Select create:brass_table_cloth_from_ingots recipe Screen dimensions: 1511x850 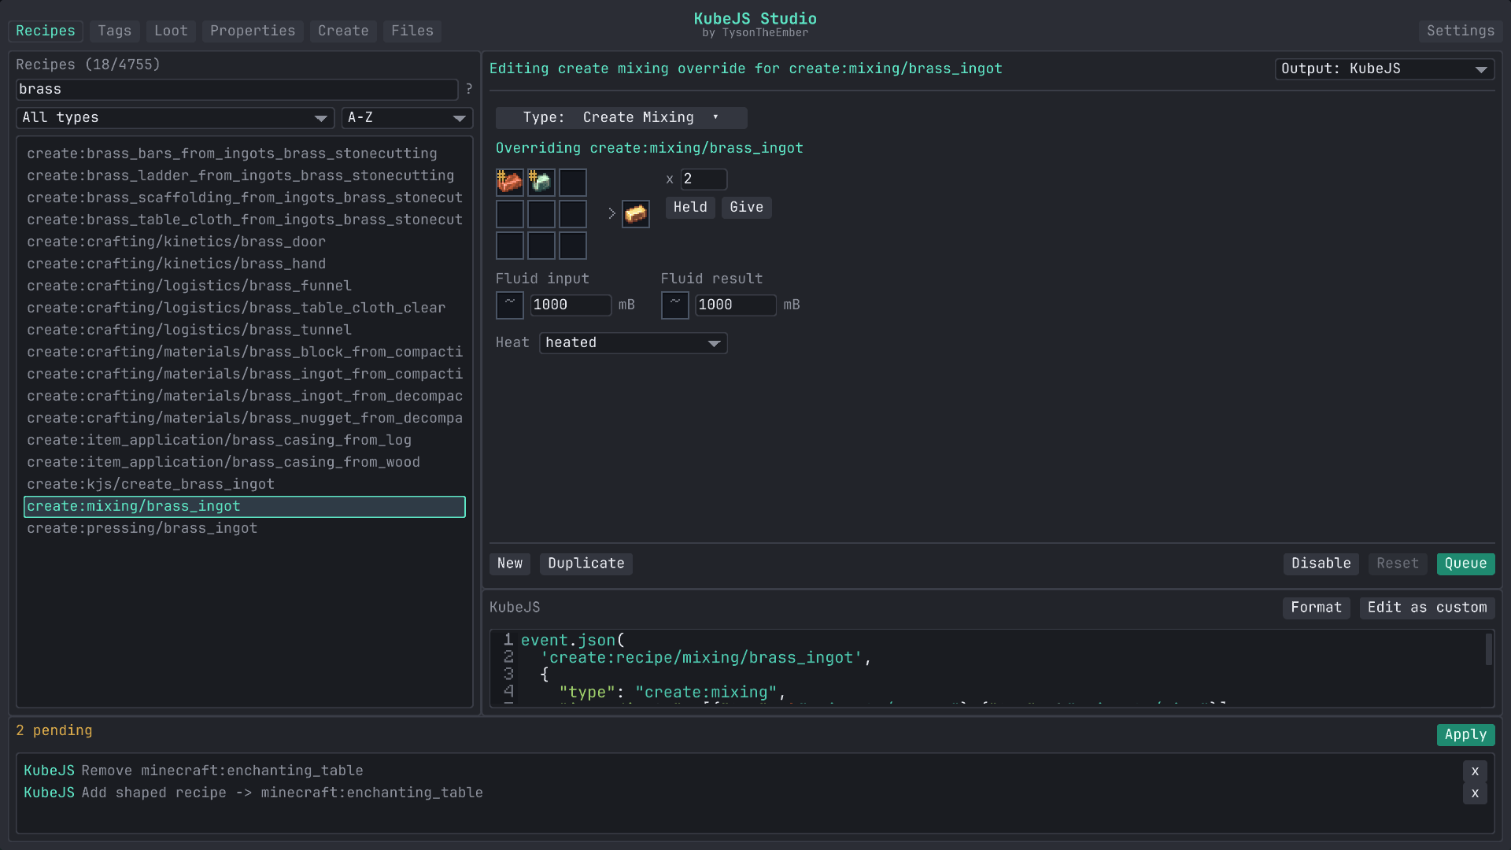pos(245,220)
